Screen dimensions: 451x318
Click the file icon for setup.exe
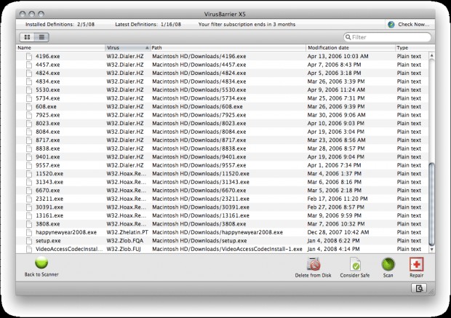(29, 241)
